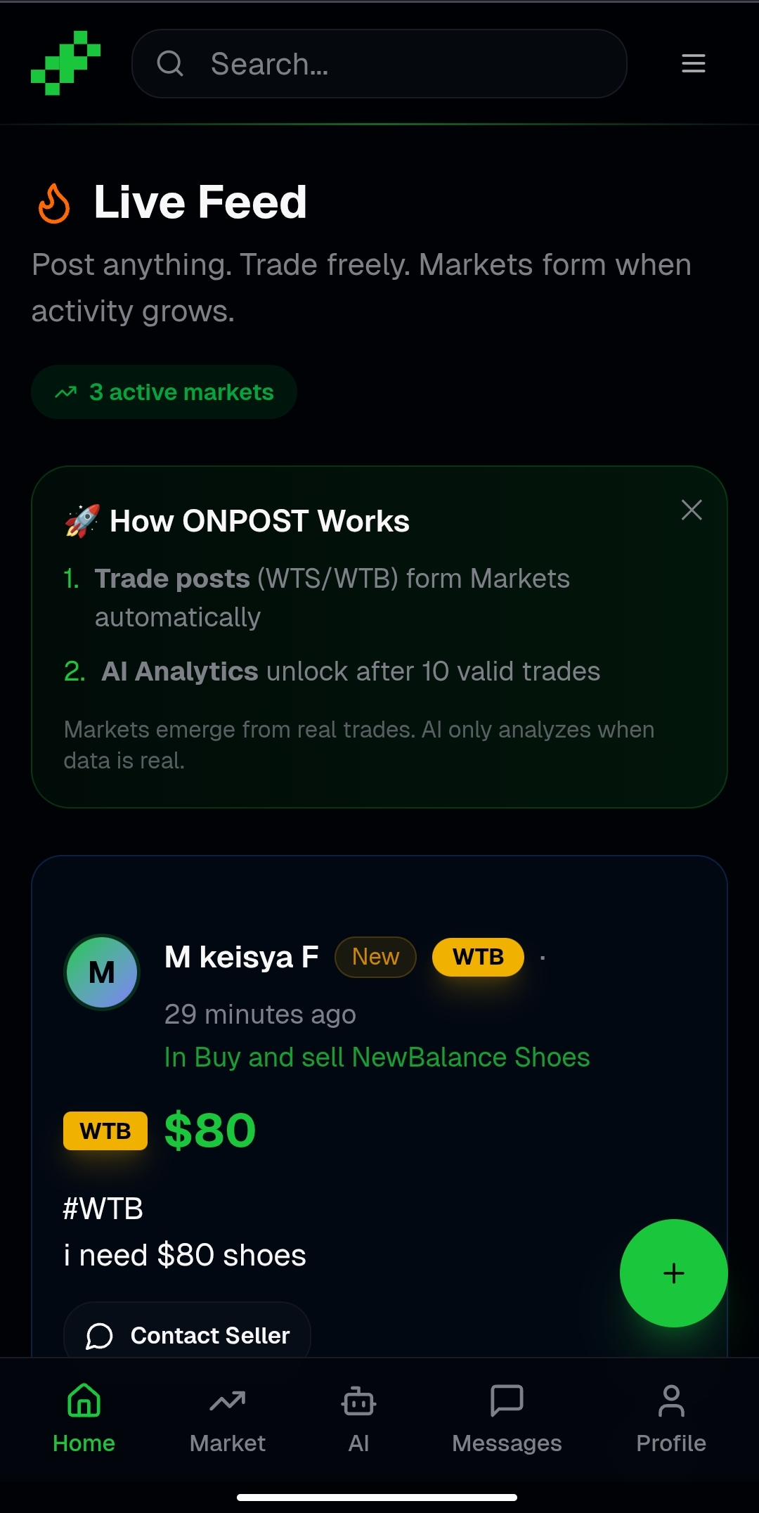Tap the green pixel ONPOST logo
The width and height of the screenshot is (759, 1513).
click(x=66, y=63)
